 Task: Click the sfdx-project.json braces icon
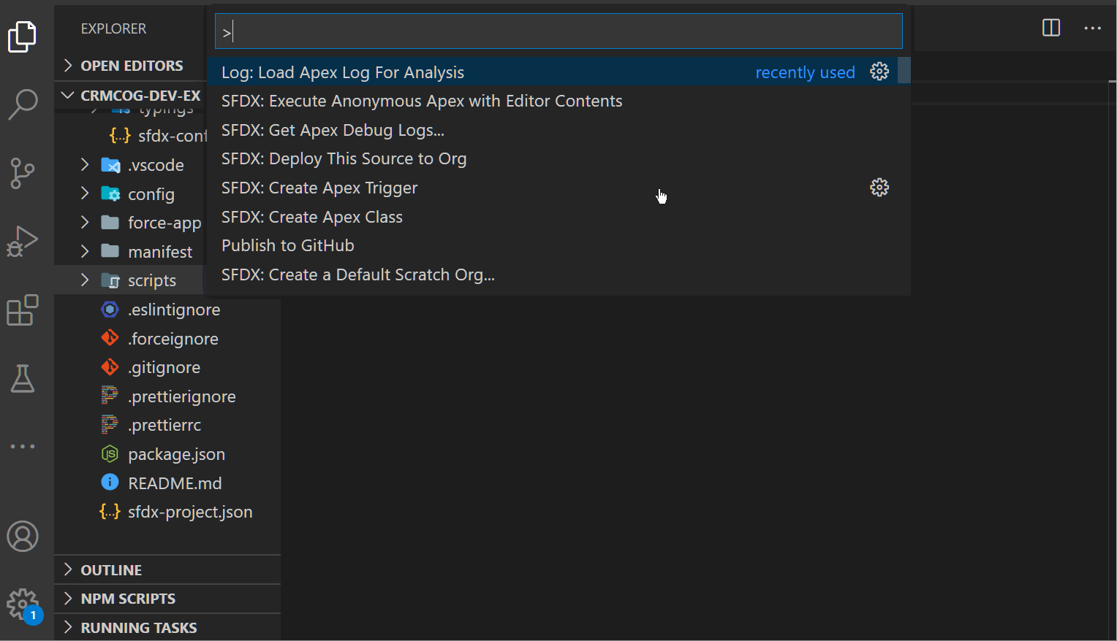110,512
